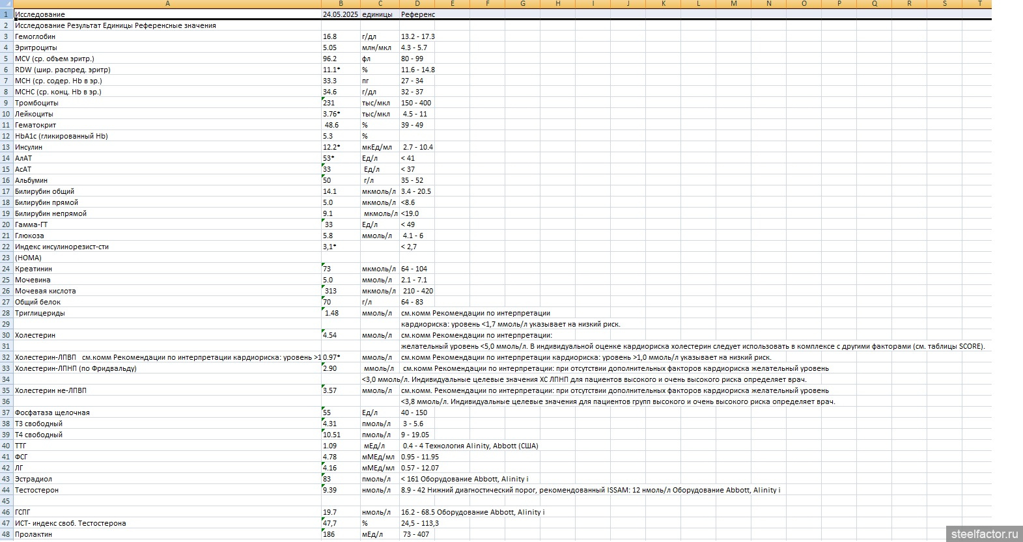Image resolution: width=1023 pixels, height=542 pixels.
Task: Click the 'Эритроциты' cell
Action: coord(167,47)
